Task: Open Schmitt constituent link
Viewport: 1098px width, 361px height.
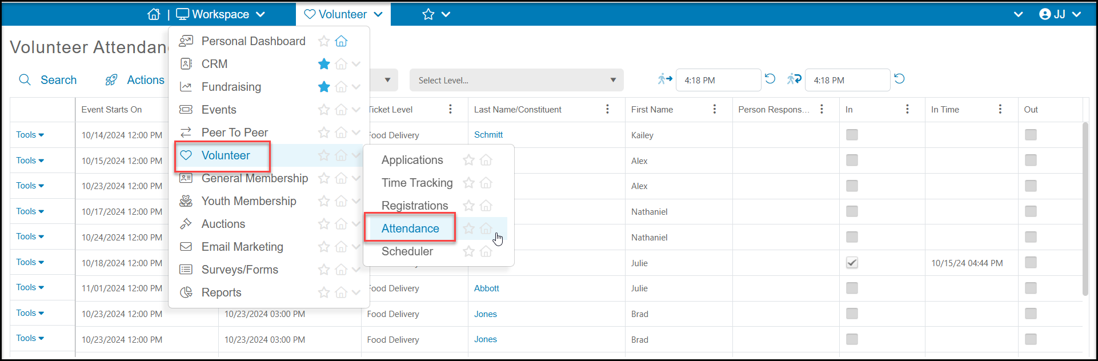Action: pyautogui.click(x=488, y=135)
